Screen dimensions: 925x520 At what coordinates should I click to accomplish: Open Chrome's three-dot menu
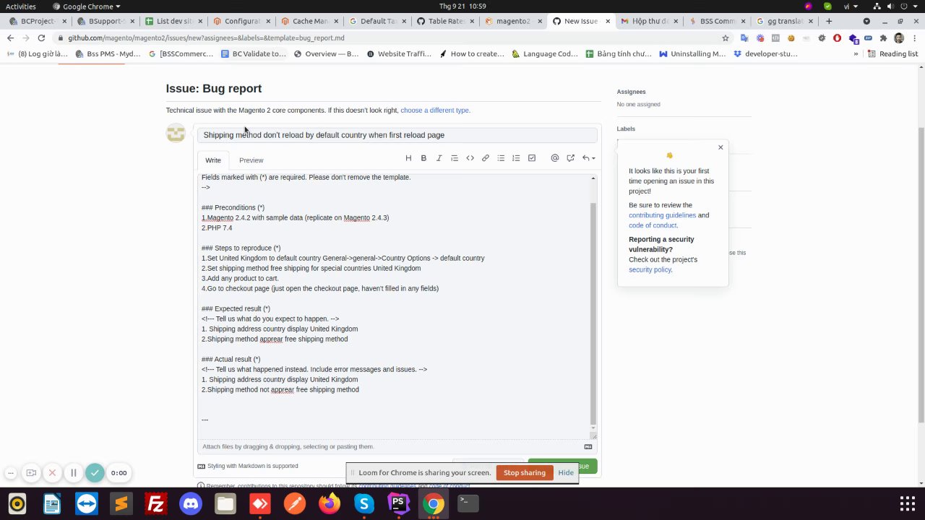[914, 38]
